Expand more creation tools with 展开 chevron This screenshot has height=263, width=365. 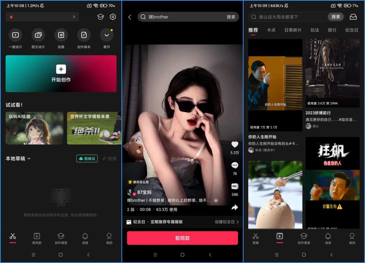[106, 35]
